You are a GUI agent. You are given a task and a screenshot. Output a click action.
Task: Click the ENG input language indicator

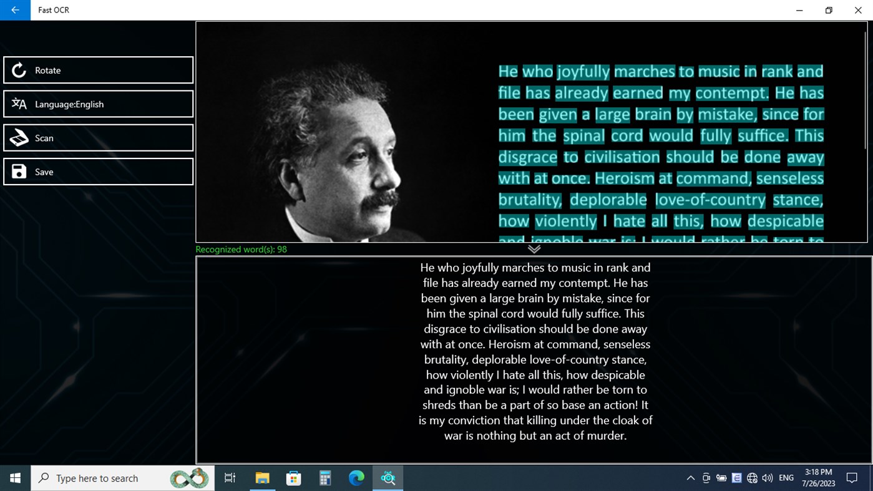pyautogui.click(x=786, y=478)
